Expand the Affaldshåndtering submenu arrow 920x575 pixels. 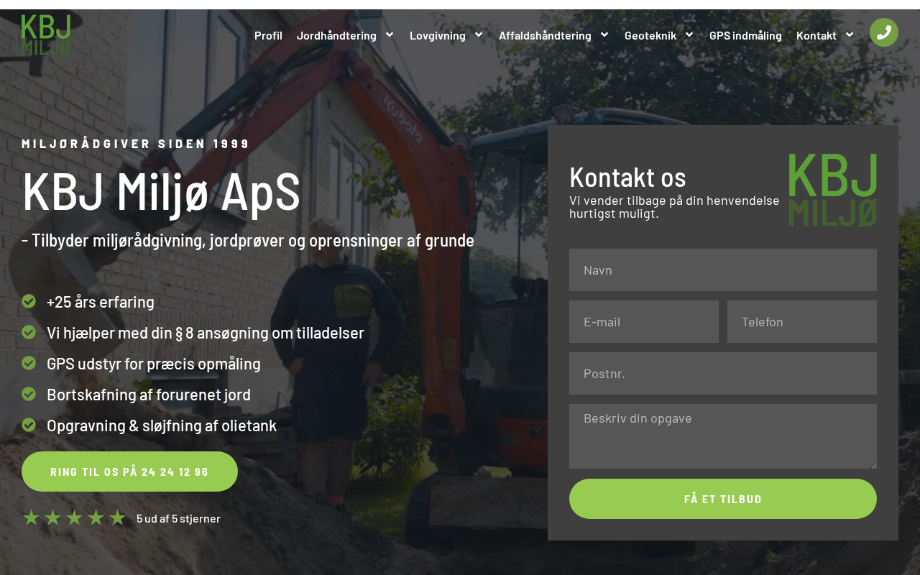pyautogui.click(x=604, y=34)
